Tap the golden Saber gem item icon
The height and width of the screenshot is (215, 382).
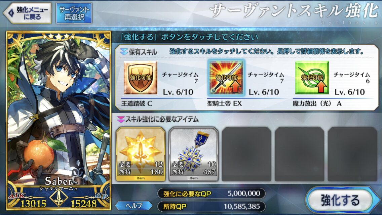141,154
